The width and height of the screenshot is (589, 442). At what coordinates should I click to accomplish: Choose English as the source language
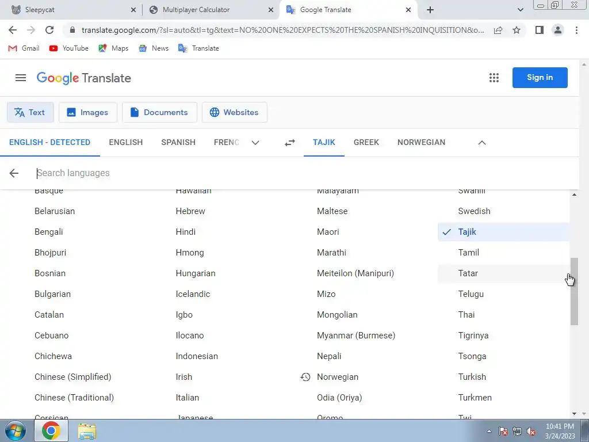tap(126, 143)
